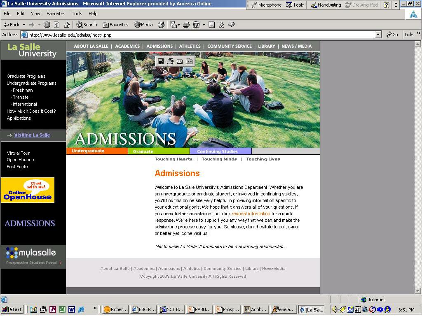Open the Favorites menu

click(x=56, y=14)
